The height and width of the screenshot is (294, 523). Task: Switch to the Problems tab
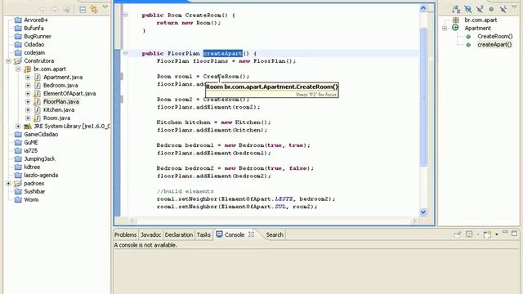pyautogui.click(x=125, y=234)
